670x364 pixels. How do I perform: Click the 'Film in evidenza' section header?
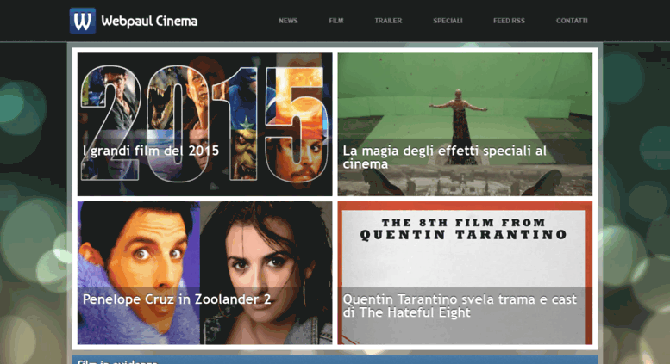pyautogui.click(x=335, y=361)
